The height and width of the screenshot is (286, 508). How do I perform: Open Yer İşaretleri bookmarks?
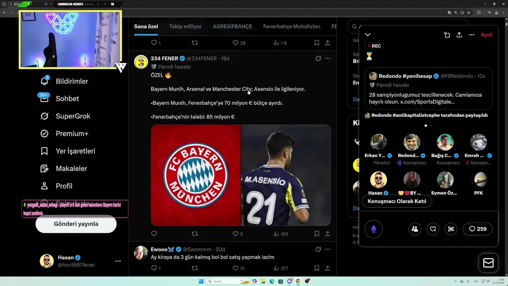[x=67, y=151]
